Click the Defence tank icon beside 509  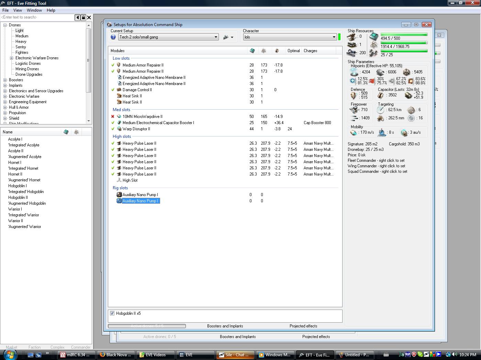tap(354, 95)
